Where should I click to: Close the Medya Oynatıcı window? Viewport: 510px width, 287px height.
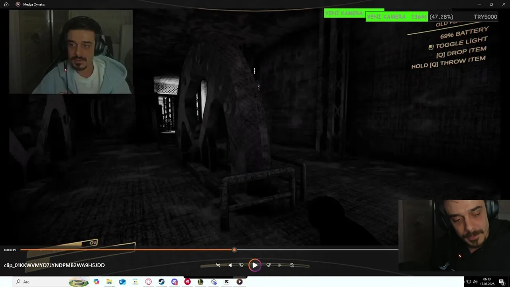(x=503, y=4)
